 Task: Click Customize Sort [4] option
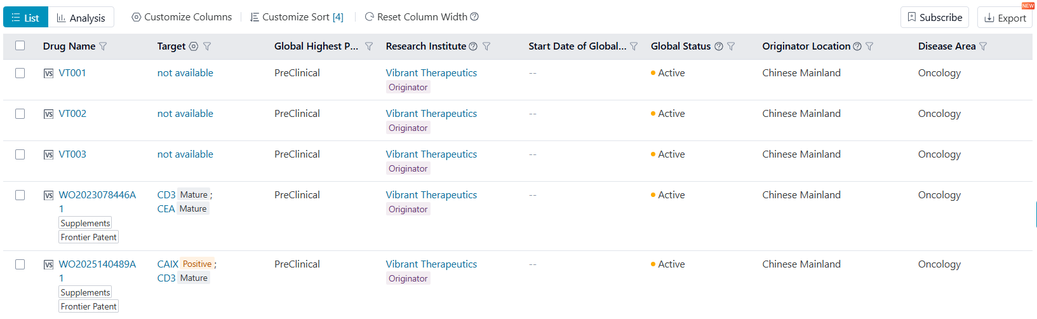point(297,17)
